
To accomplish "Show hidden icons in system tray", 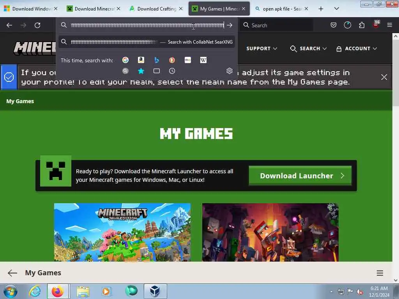I will [x=331, y=292].
